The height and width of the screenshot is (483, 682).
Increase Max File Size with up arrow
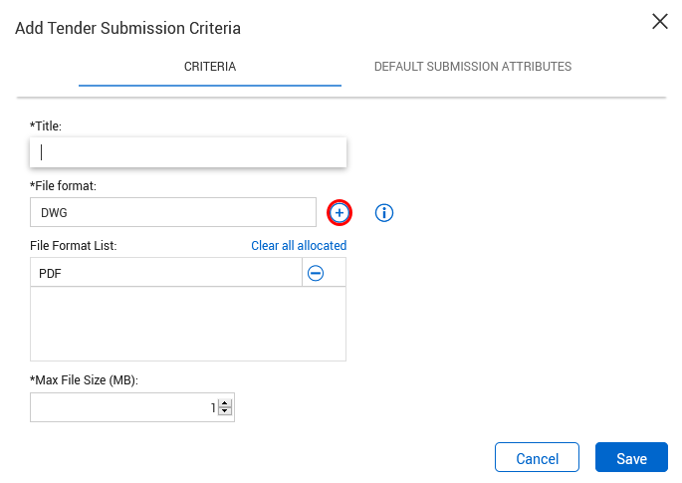pos(225,403)
